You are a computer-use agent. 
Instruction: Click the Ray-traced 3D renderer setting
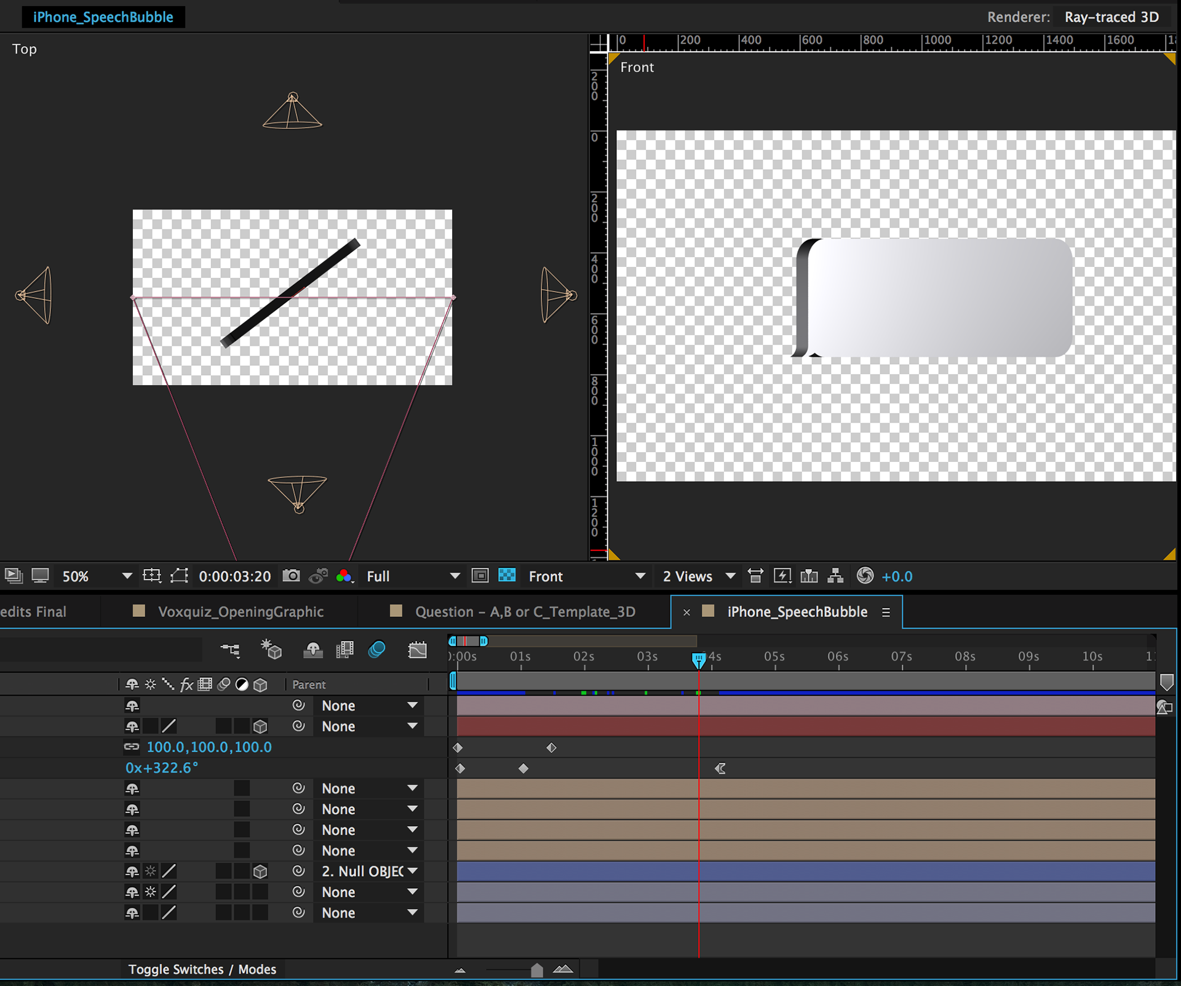1111,17
